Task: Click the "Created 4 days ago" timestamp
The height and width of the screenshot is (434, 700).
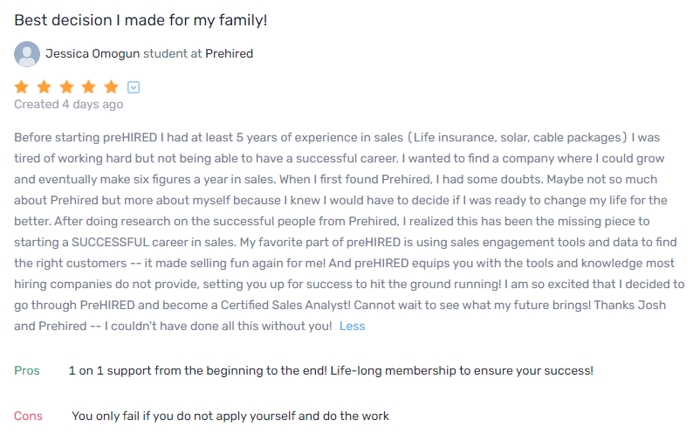Action: tap(68, 105)
